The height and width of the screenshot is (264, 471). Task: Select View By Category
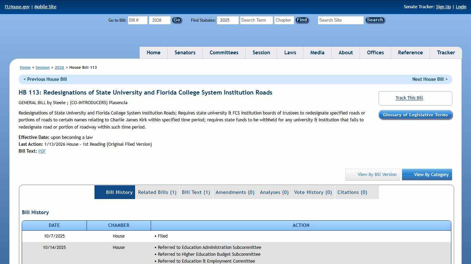click(x=427, y=175)
